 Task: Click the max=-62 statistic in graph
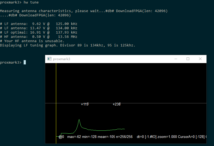(x=74, y=137)
